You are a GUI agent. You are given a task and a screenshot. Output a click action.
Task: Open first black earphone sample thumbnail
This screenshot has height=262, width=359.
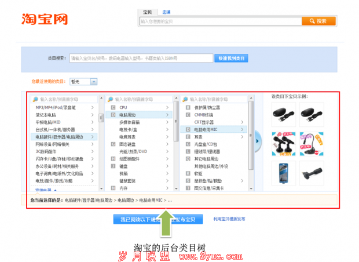(x=284, y=114)
